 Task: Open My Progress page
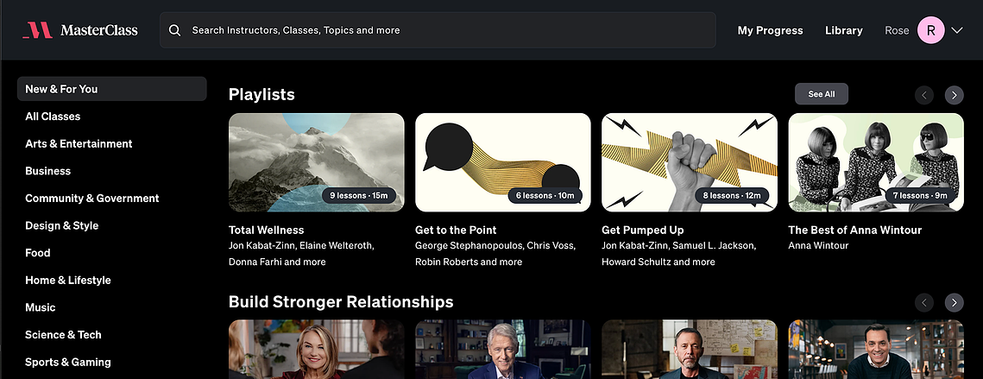770,30
